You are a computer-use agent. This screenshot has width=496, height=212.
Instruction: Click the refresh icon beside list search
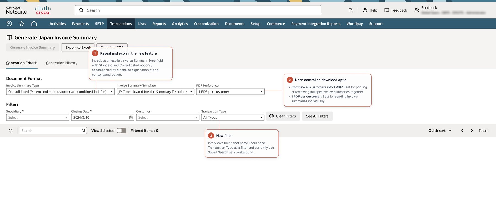click(11, 131)
